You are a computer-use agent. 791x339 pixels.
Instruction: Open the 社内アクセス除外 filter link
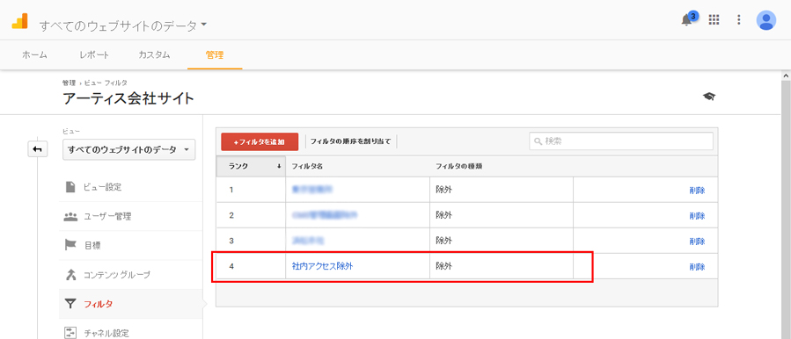click(322, 266)
